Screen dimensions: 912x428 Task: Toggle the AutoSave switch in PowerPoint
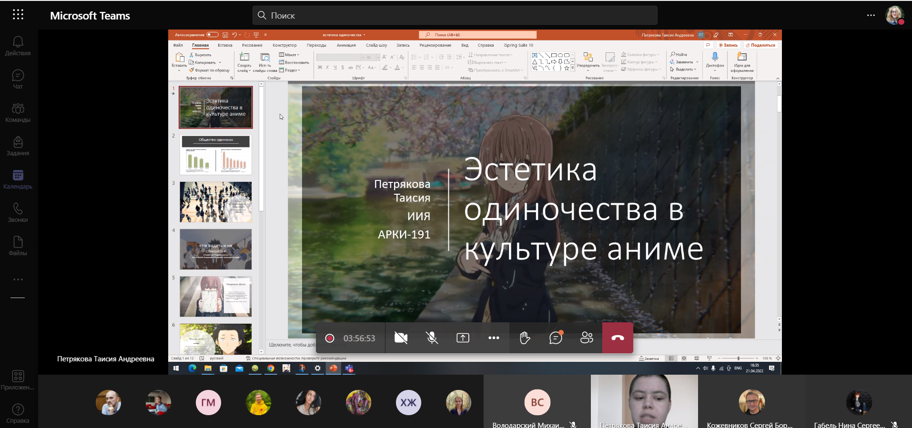pyautogui.click(x=212, y=35)
